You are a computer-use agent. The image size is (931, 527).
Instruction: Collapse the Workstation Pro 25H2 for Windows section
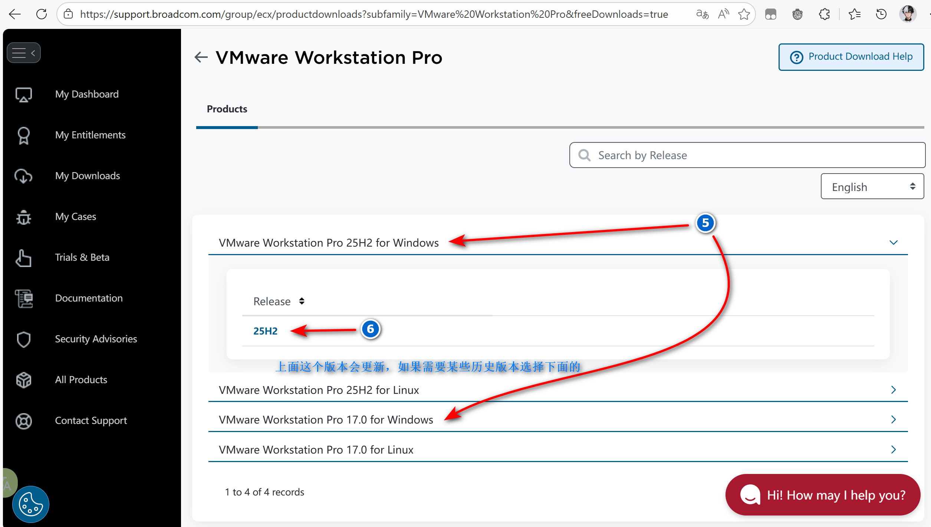click(893, 243)
